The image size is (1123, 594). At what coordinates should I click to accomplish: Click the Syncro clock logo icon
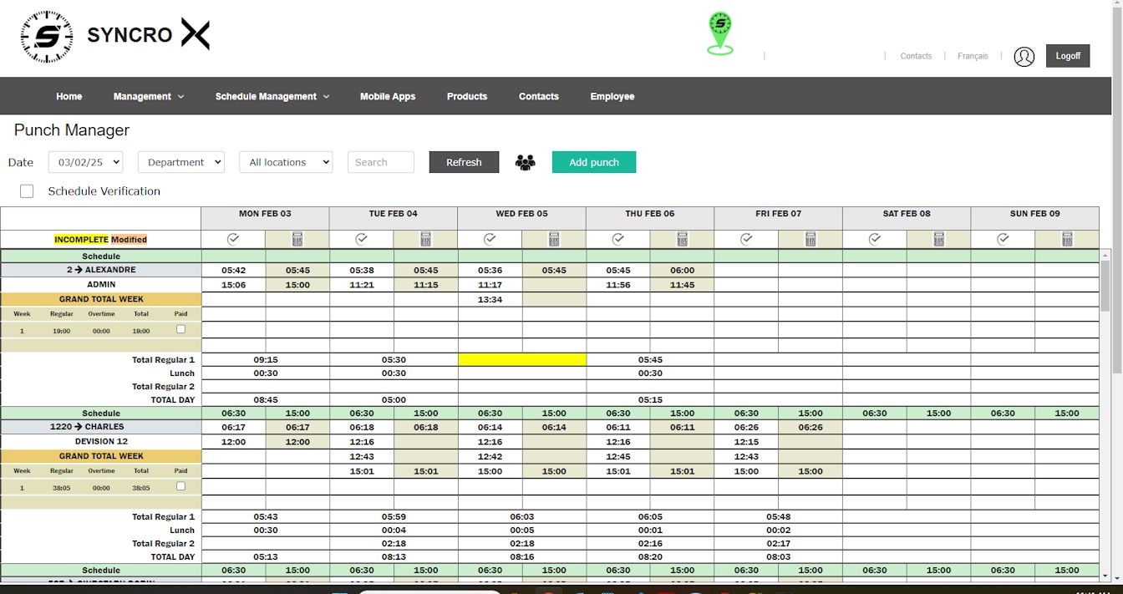click(x=47, y=37)
